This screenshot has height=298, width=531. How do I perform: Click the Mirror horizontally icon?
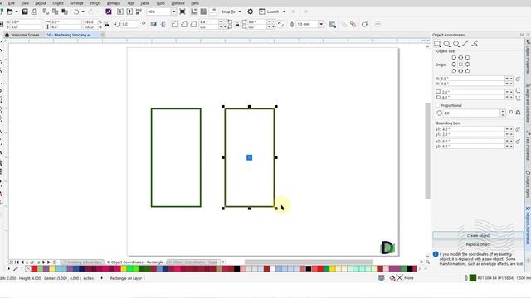(153, 24)
